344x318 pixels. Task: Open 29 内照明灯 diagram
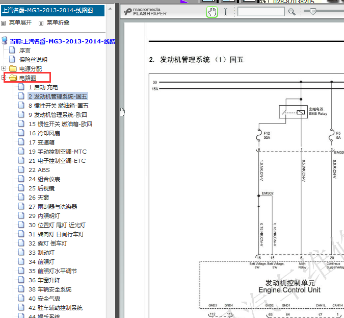click(x=44, y=216)
